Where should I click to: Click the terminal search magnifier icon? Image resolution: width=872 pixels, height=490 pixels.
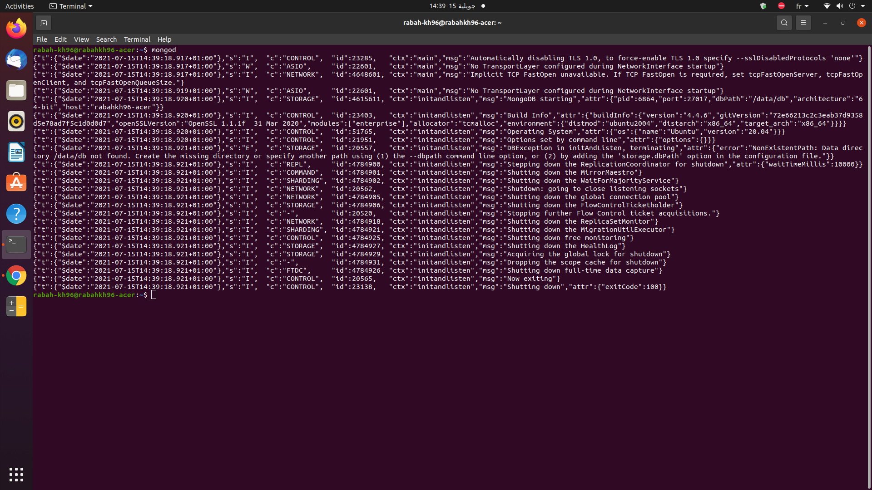[x=784, y=23]
